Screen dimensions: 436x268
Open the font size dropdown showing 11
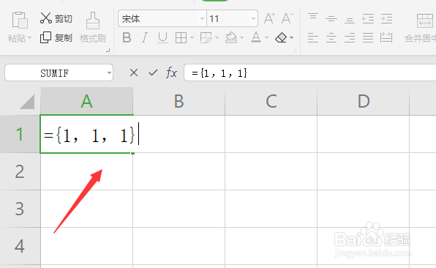pos(253,18)
